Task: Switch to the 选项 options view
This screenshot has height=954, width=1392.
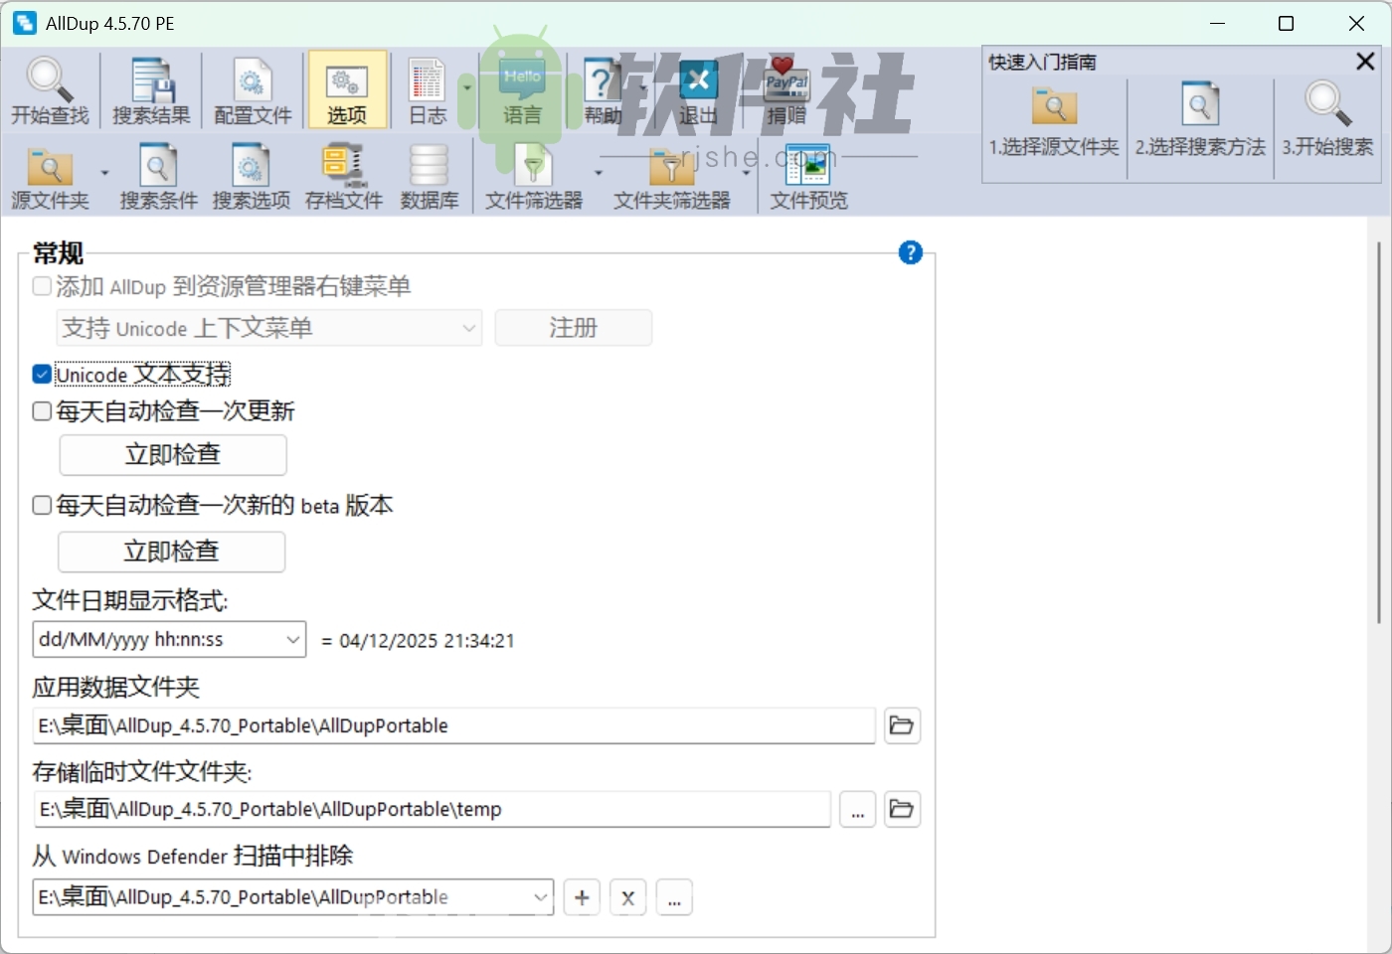Action: pos(346,89)
